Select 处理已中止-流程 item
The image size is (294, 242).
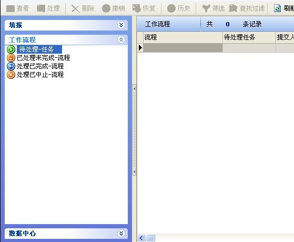pyautogui.click(x=40, y=75)
